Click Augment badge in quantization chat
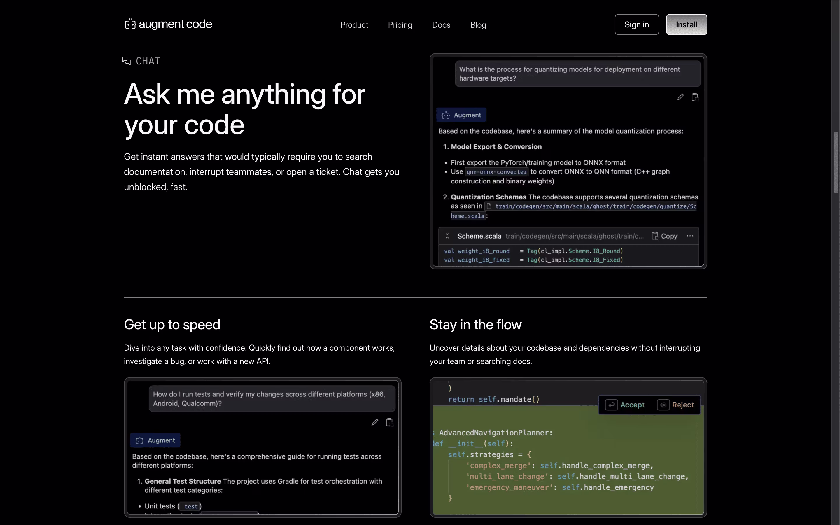The height and width of the screenshot is (525, 840). click(461, 115)
